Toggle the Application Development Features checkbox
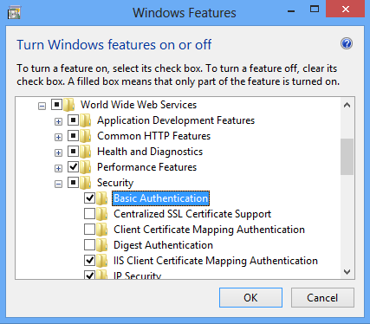This screenshot has height=324, width=370. (73, 120)
